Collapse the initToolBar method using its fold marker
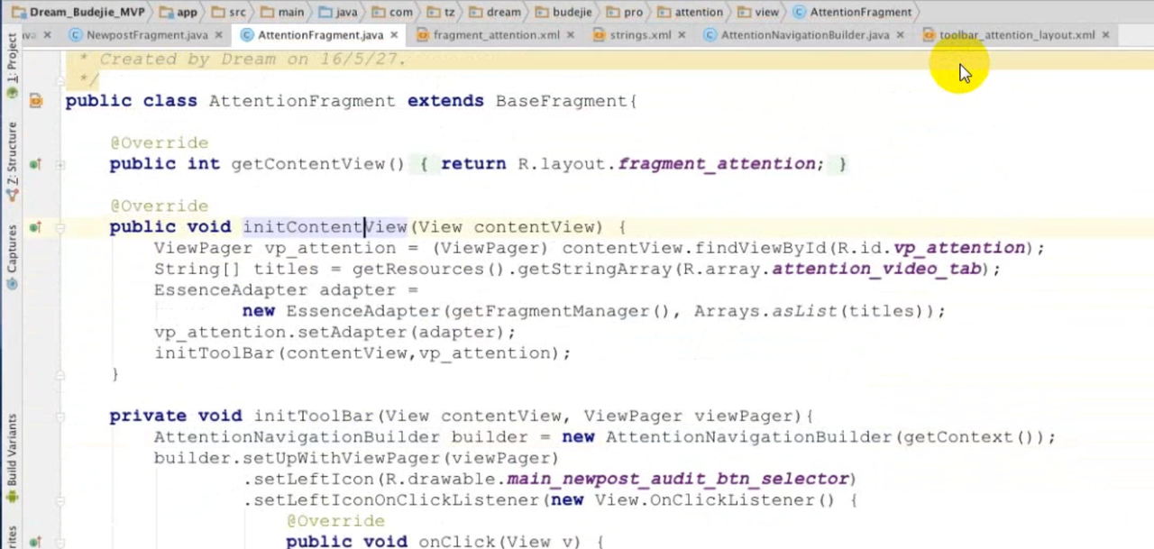1154x549 pixels. tap(60, 416)
